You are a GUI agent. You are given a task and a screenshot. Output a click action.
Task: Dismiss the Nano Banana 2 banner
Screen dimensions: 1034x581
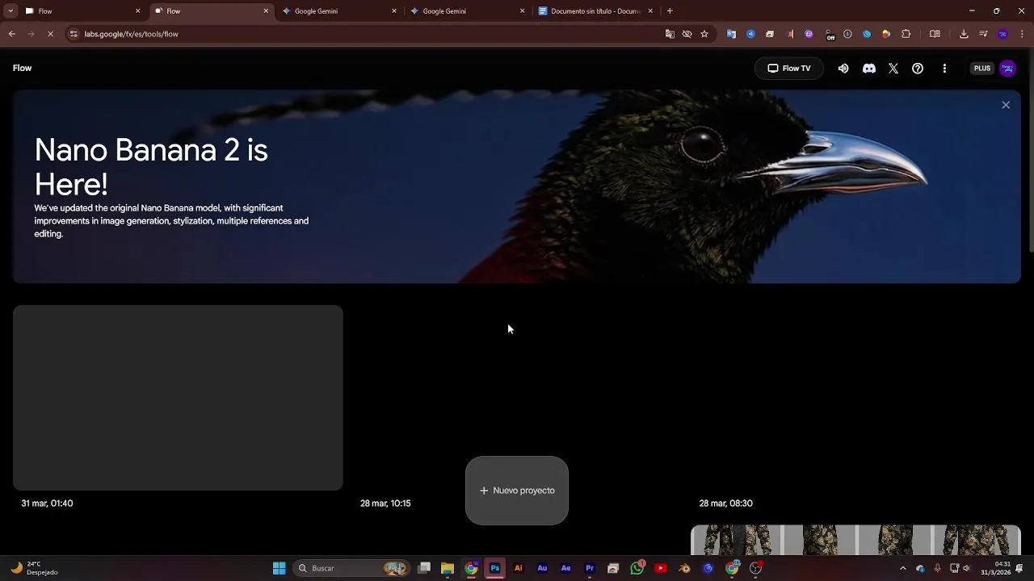(x=1006, y=105)
